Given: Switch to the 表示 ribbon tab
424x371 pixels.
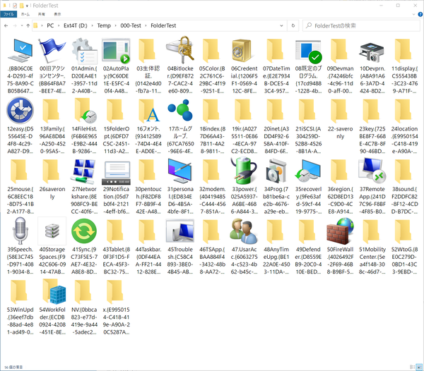Looking at the screenshot, I should click(x=57, y=14).
